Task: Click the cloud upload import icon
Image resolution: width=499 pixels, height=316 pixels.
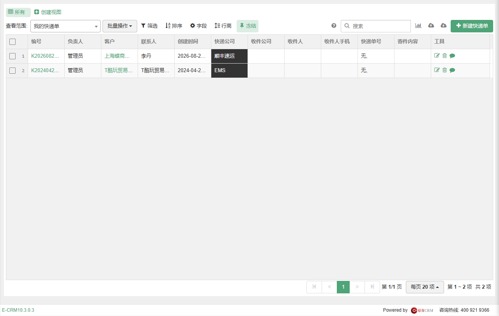Action: pos(431,26)
